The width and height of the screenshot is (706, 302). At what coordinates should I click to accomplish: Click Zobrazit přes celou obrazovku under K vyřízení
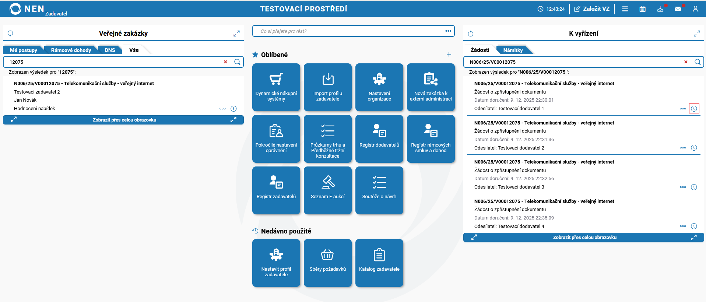point(584,238)
